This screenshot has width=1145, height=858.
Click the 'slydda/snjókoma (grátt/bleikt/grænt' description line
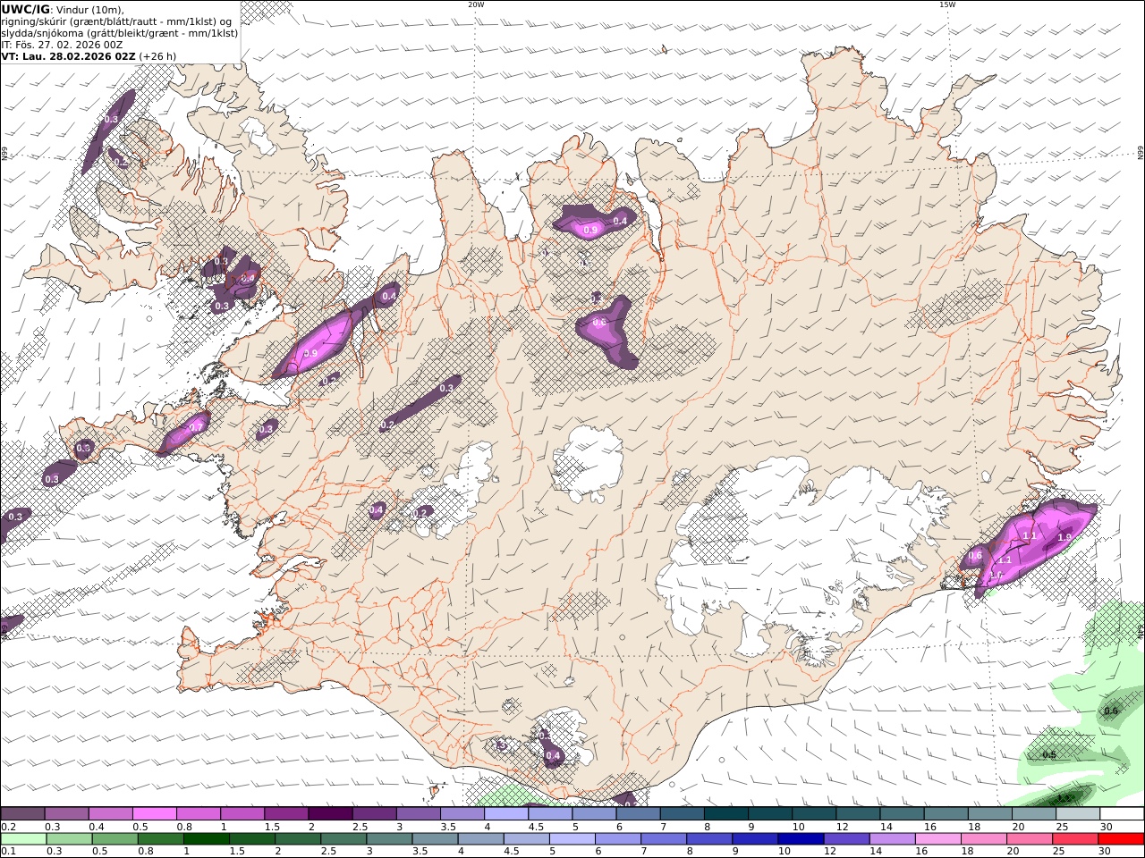(x=120, y=33)
